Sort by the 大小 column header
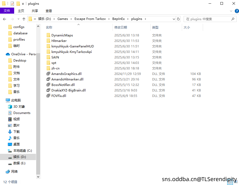 pos(187,28)
